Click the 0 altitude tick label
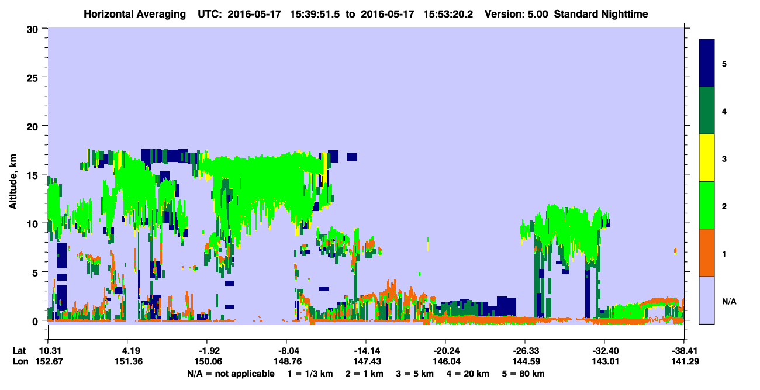The width and height of the screenshot is (760, 390). [37, 321]
